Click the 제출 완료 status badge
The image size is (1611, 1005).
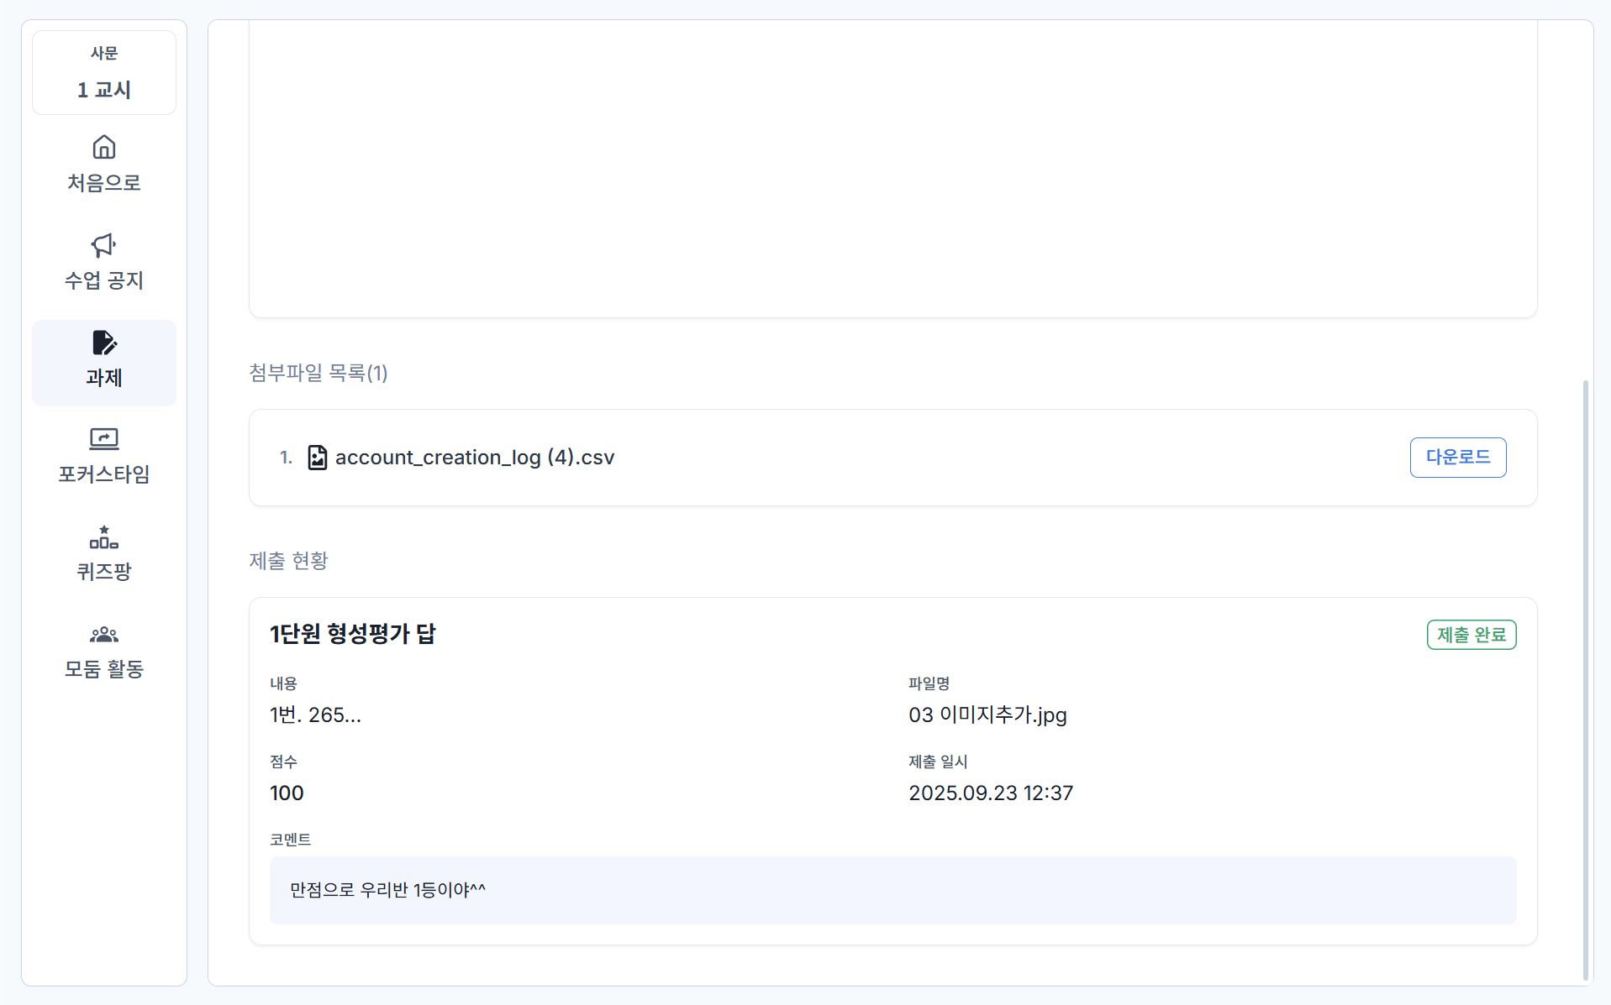[x=1471, y=635]
